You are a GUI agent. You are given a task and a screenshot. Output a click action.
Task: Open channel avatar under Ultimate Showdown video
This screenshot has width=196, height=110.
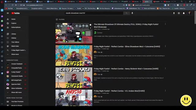tap(95, 33)
